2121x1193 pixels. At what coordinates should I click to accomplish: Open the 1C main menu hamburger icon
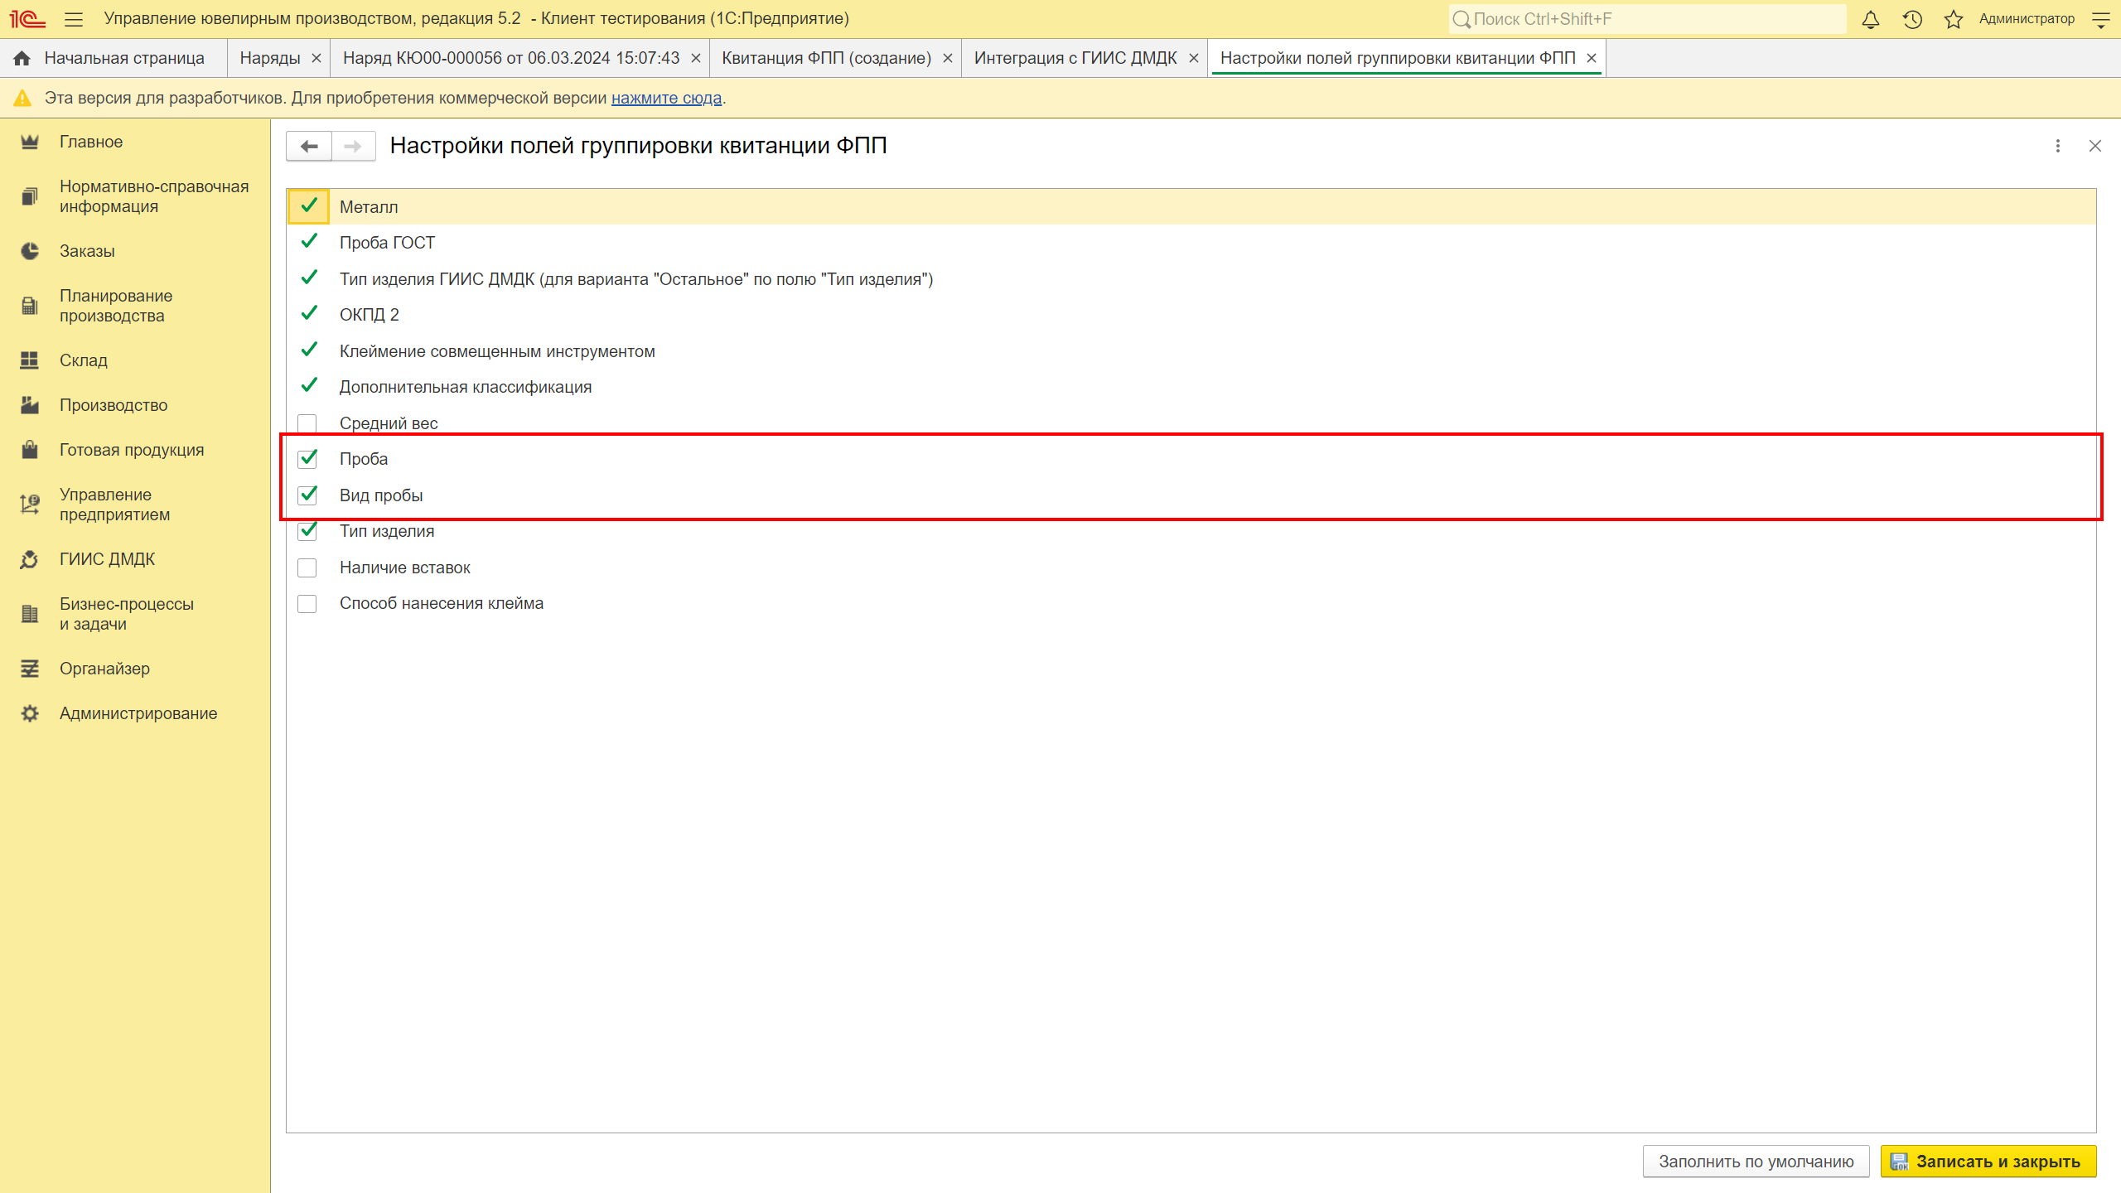74,19
